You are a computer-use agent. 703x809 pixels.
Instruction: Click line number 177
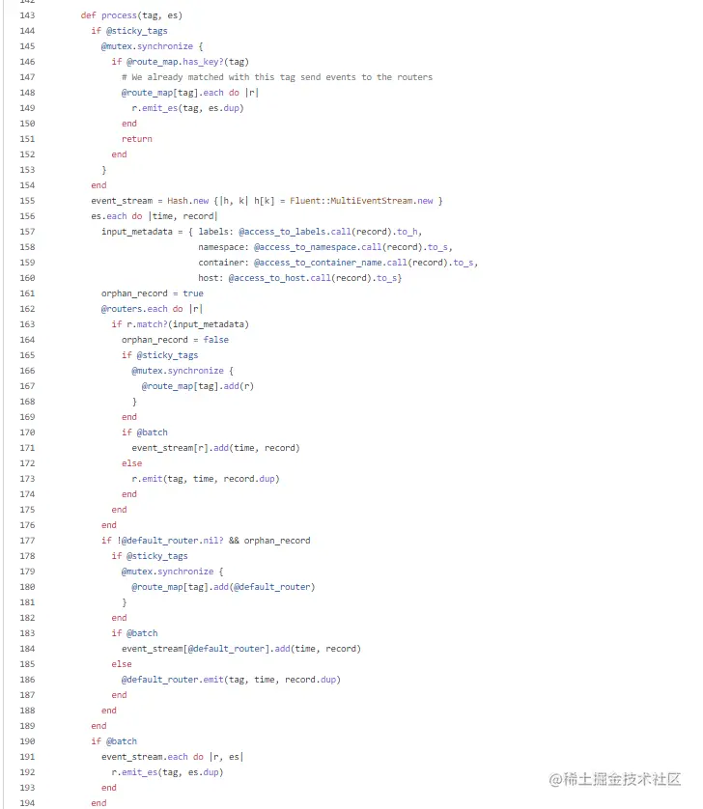pos(27,541)
